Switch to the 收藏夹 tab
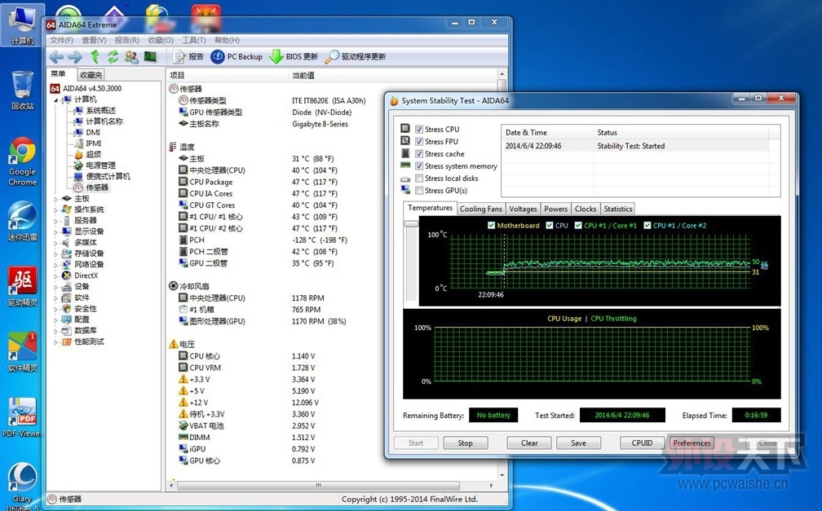The width and height of the screenshot is (822, 511). 91,75
